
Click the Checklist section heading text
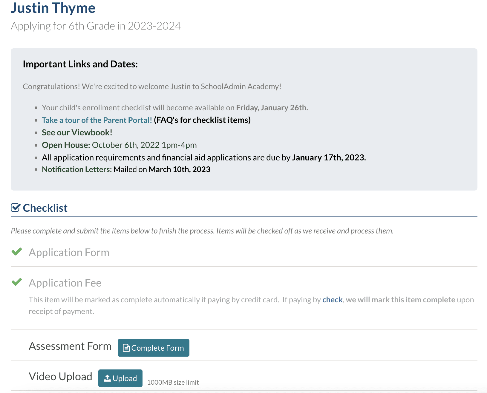pos(45,208)
